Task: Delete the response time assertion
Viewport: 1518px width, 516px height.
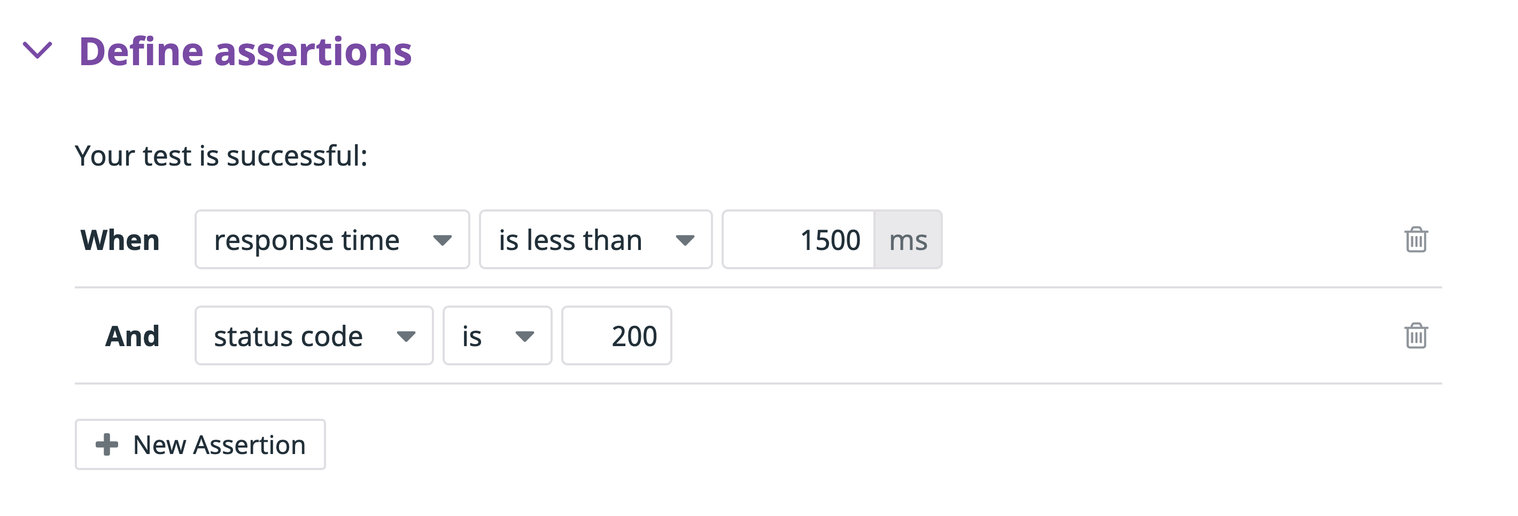Action: coord(1417,240)
